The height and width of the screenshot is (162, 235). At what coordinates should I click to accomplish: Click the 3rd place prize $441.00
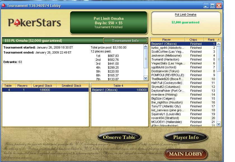113,64
